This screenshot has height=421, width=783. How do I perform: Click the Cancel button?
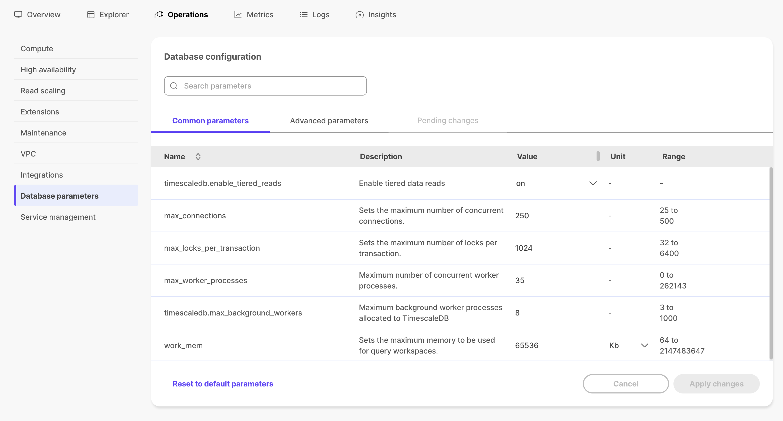tap(626, 383)
